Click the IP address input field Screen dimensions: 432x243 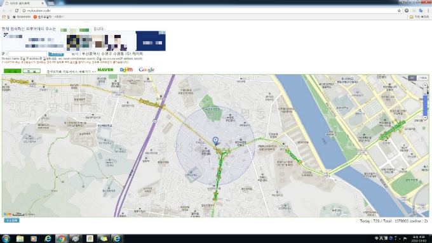click(x=27, y=54)
